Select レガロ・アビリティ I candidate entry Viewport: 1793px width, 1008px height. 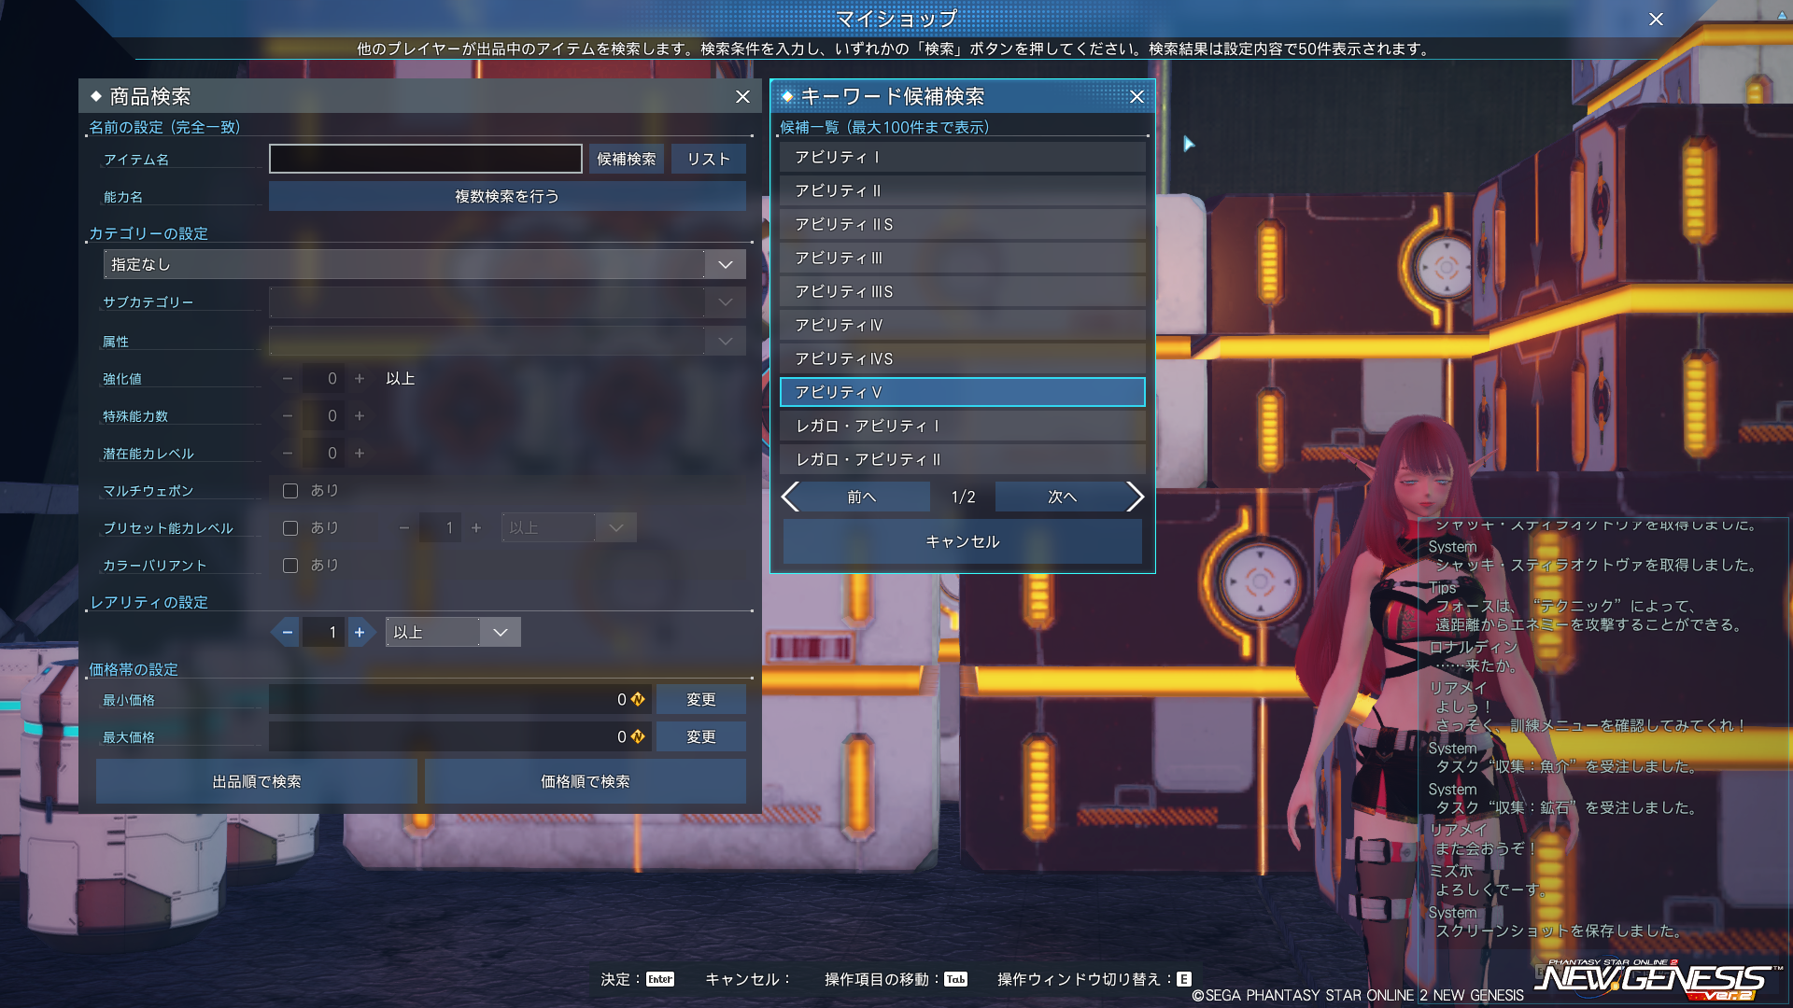click(962, 427)
